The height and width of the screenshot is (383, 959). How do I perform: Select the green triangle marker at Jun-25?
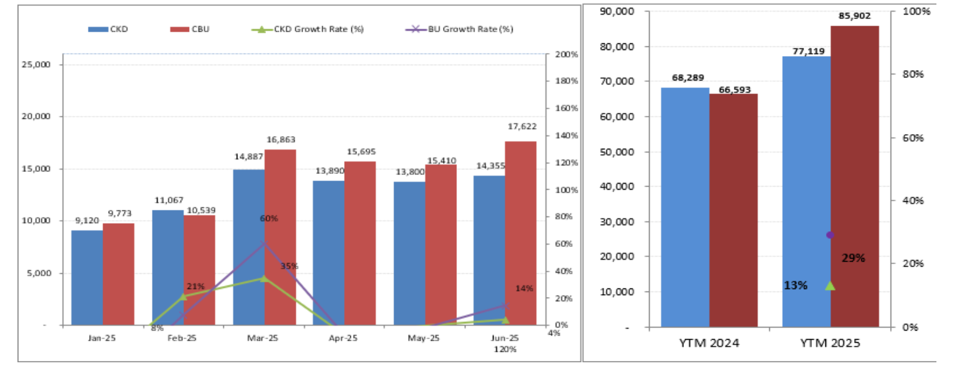(x=505, y=320)
